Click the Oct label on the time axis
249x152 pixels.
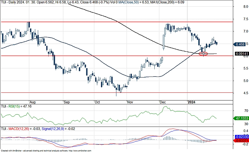[x=97, y=102]
